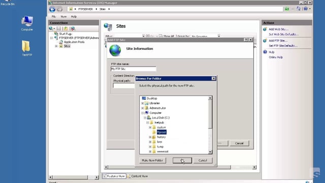Click the Help icon in Actions pane
This screenshot has width=325, height=183.
click(265, 52)
